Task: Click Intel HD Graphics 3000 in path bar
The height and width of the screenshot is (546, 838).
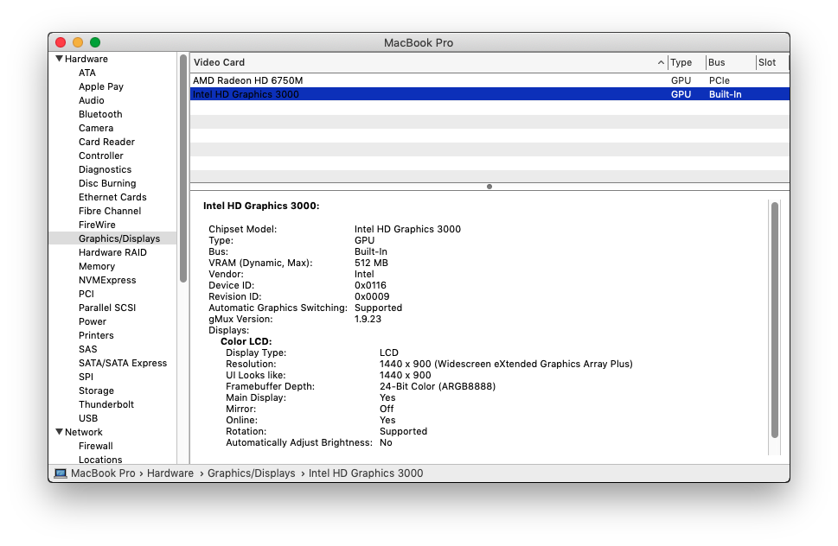Action: click(x=366, y=473)
